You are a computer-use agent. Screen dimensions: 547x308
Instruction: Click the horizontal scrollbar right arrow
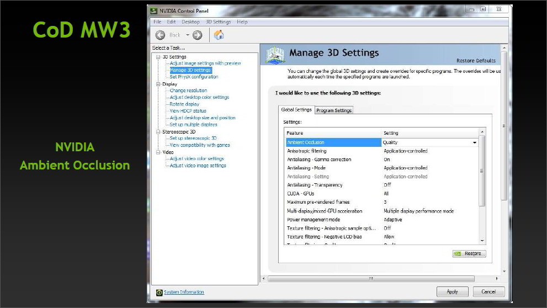[x=497, y=278]
